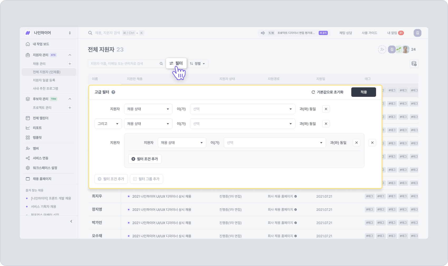Open the 그리고 operator dropdown
The width and height of the screenshot is (448, 266).
tap(108, 124)
